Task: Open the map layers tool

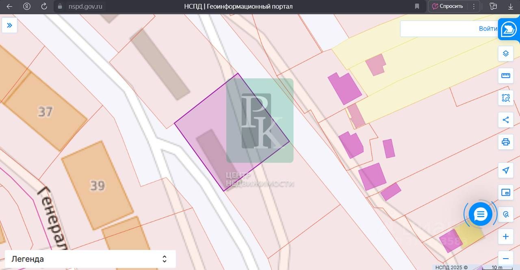Action: coord(506,54)
